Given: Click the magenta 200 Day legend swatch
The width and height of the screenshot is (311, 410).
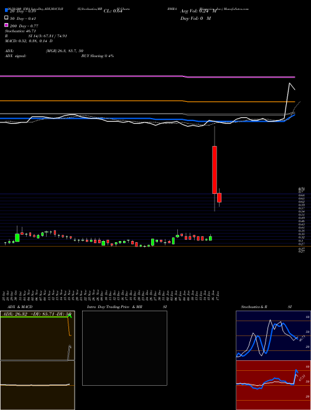Looking at the screenshot, I should coord(7,25).
